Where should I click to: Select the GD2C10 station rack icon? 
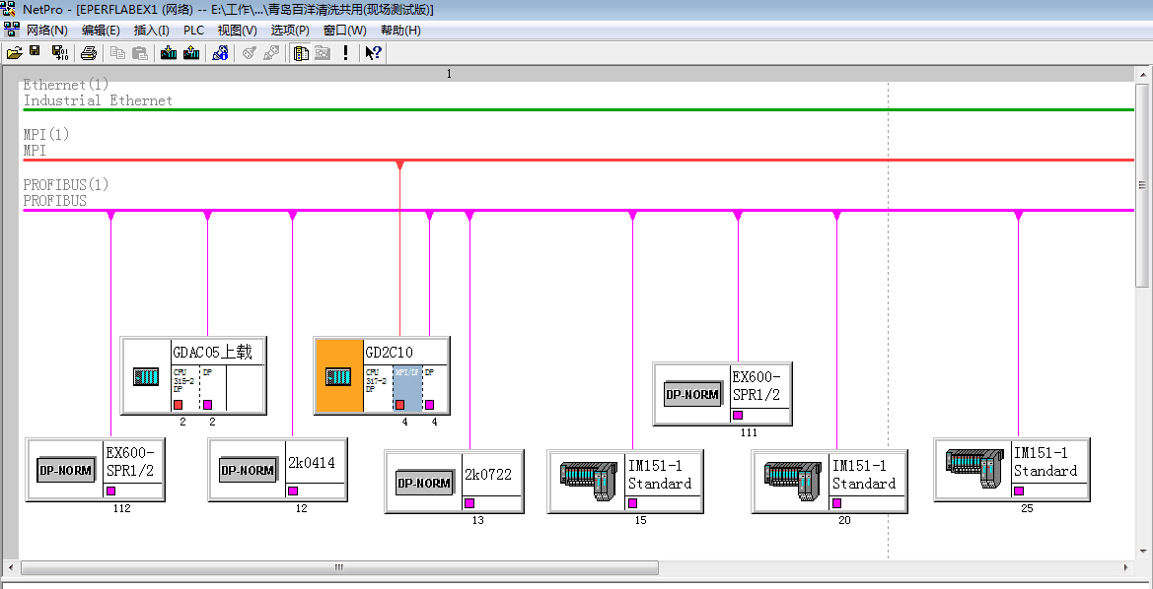(x=338, y=377)
